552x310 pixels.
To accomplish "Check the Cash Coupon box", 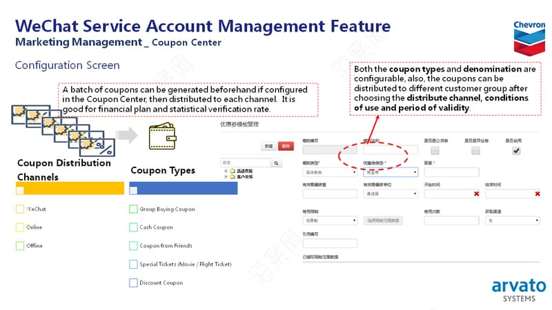I will (133, 227).
